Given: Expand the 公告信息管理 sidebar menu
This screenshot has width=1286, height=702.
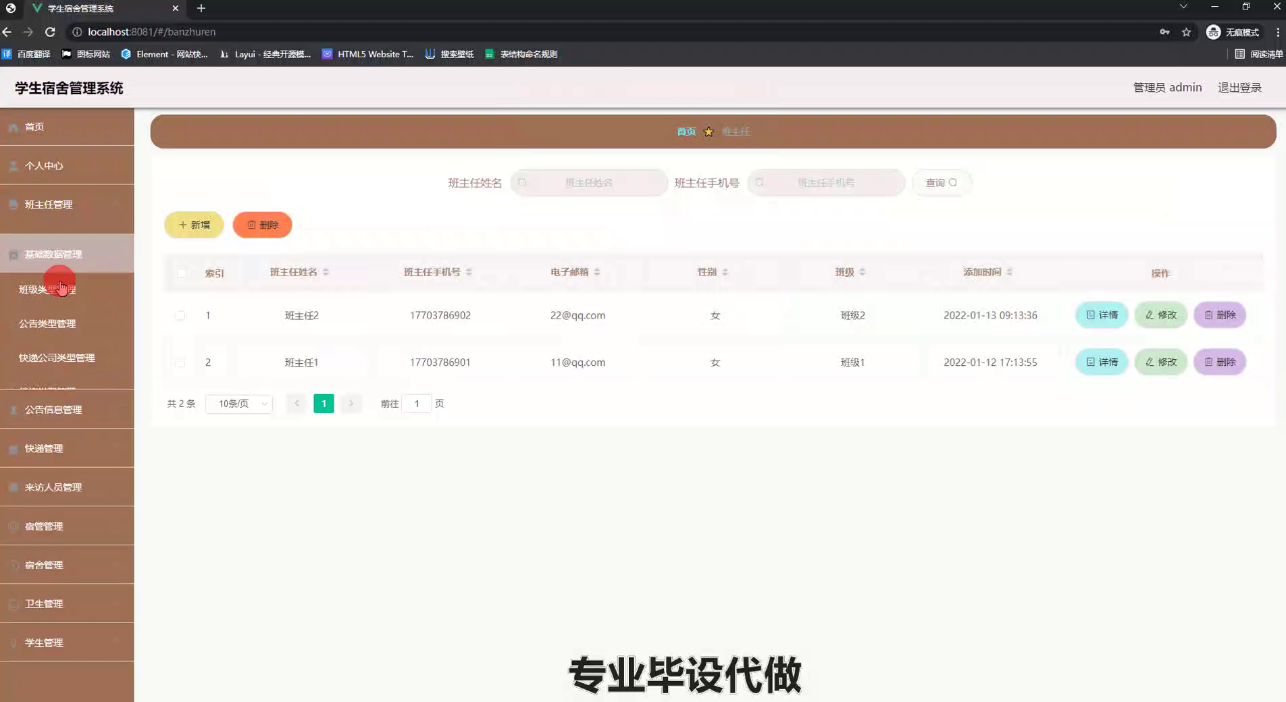Looking at the screenshot, I should point(67,410).
